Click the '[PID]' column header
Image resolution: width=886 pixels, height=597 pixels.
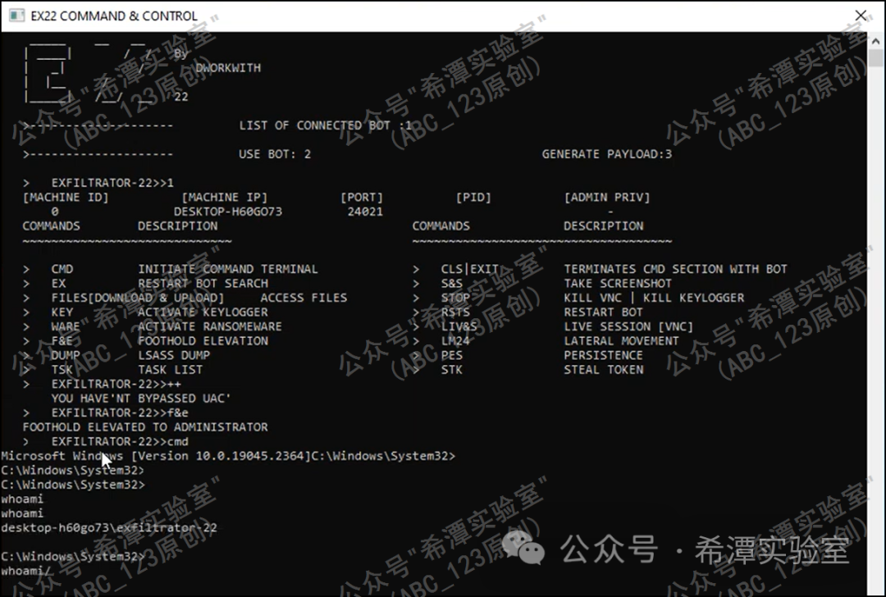pos(473,197)
